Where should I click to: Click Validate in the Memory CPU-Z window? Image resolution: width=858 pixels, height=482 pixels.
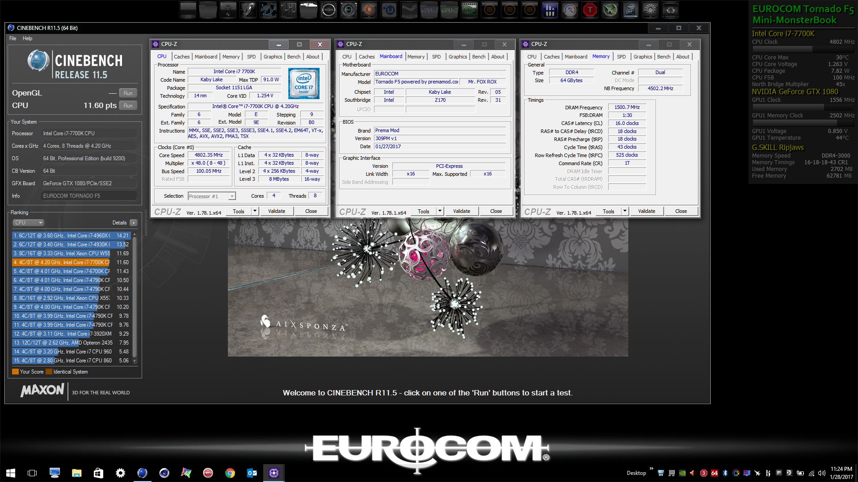click(x=647, y=211)
